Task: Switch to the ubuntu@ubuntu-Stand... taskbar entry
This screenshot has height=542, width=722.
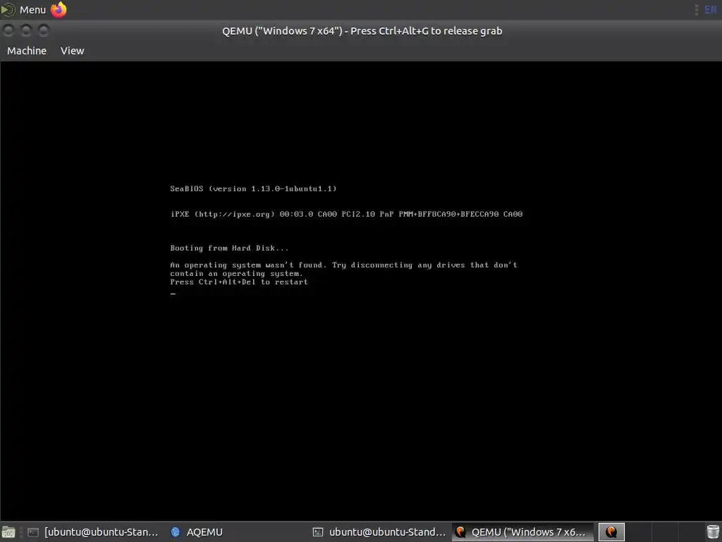Action: [x=379, y=532]
